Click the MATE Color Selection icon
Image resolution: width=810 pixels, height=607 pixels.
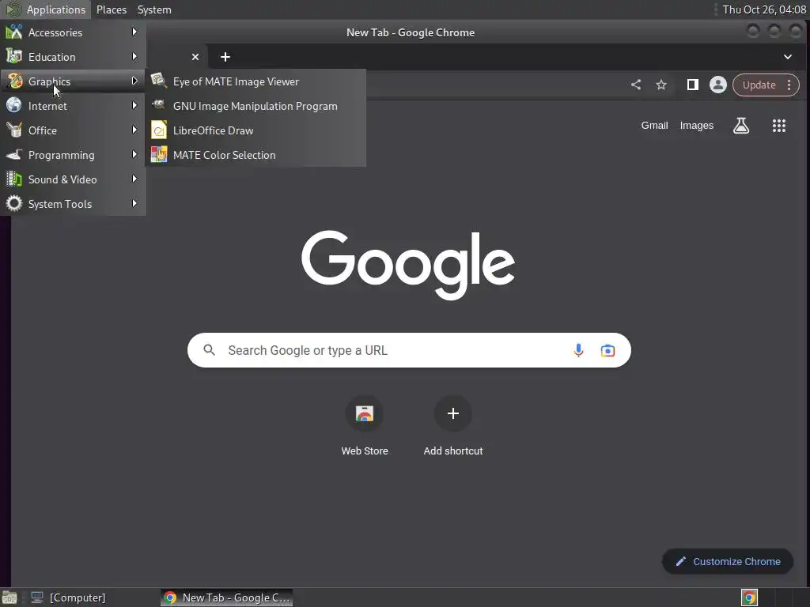[158, 154]
